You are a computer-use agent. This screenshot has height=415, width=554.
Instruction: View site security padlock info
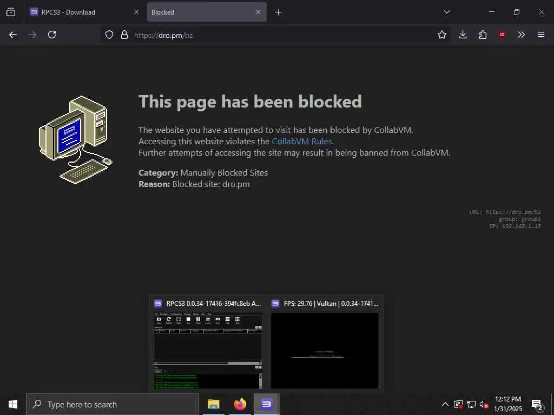pyautogui.click(x=124, y=35)
